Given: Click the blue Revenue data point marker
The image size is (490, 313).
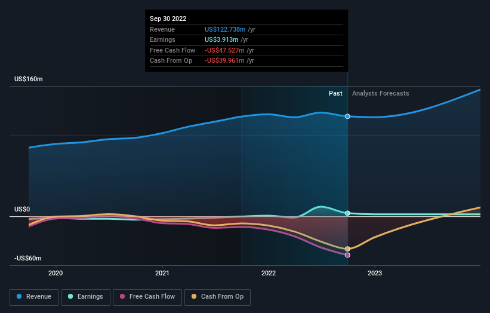Looking at the screenshot, I should [347, 116].
